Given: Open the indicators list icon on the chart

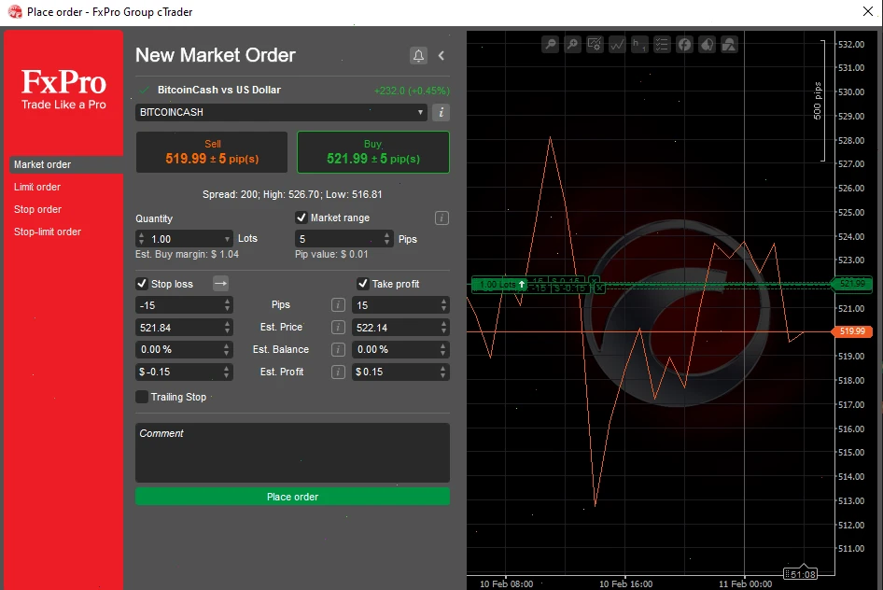Looking at the screenshot, I should 662,44.
